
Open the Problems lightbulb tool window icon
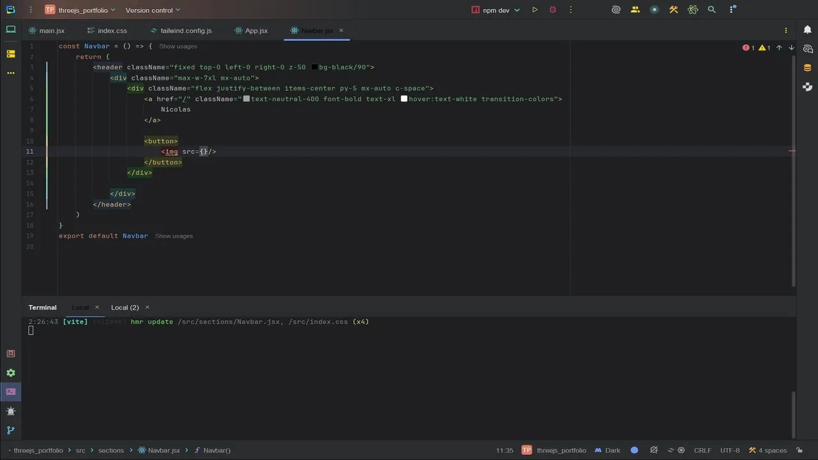10,411
